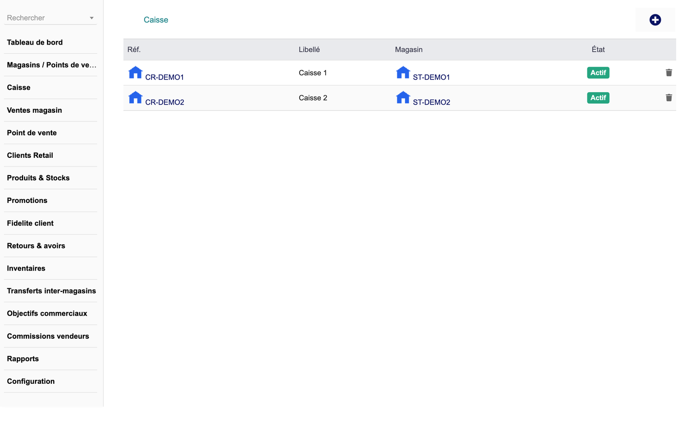Open the Rapports section
The height and width of the screenshot is (440, 694).
(23, 358)
